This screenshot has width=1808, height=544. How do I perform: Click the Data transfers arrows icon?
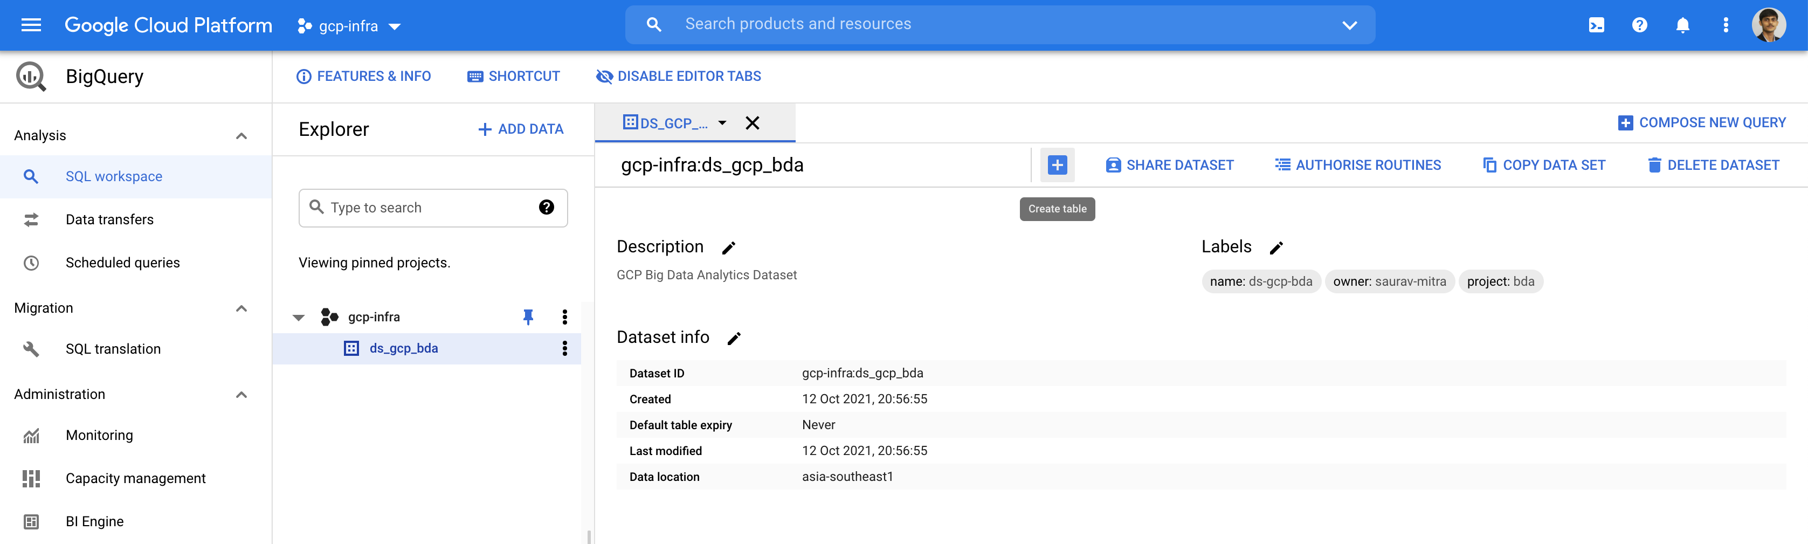(x=31, y=220)
